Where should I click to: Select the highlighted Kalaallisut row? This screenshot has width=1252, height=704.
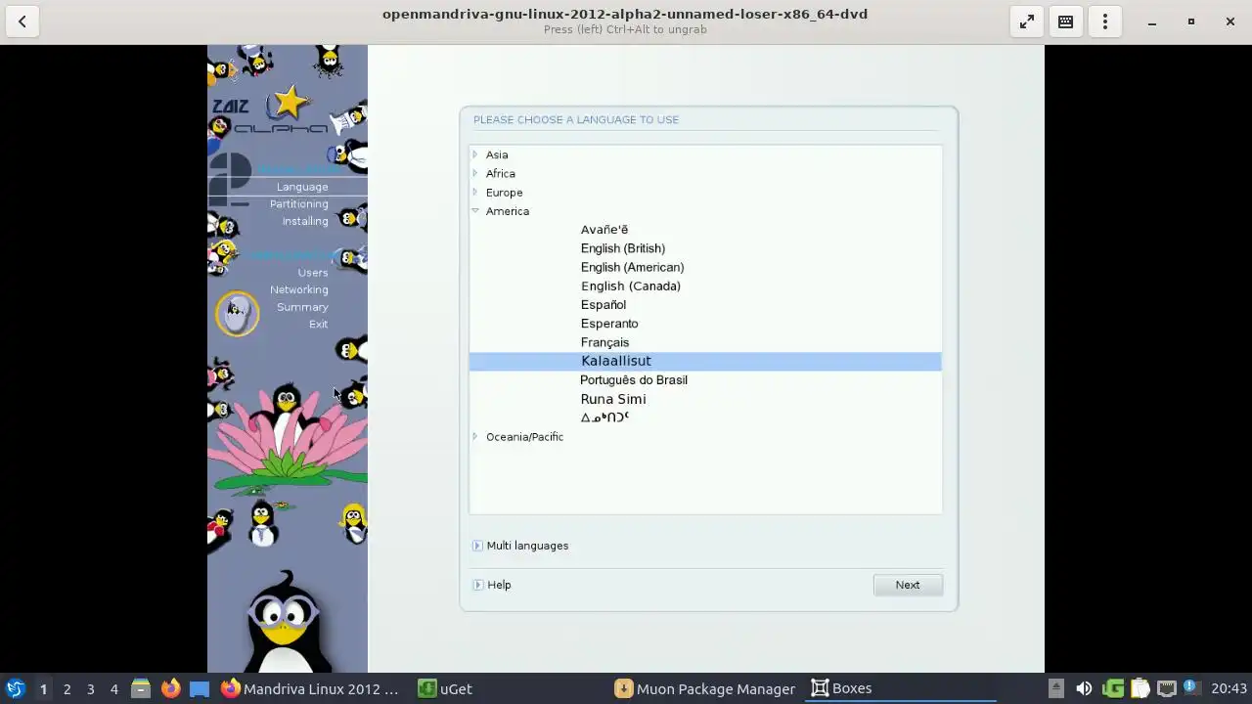[x=705, y=361]
